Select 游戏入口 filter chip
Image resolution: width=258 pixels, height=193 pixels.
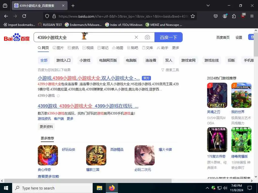coord(63,60)
